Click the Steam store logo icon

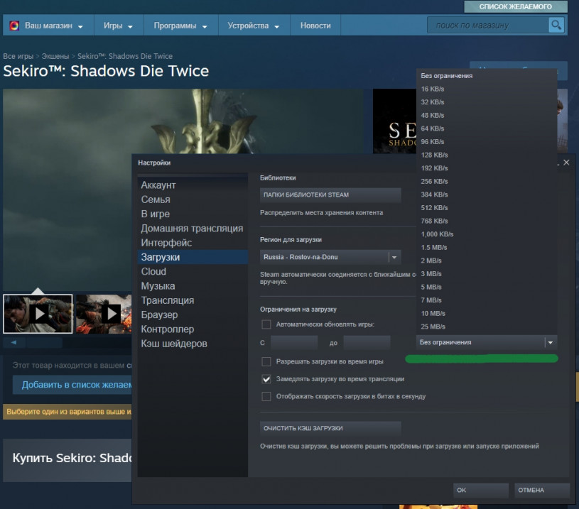(14, 26)
